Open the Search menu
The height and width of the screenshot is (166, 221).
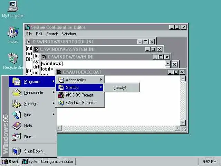pos(52,34)
